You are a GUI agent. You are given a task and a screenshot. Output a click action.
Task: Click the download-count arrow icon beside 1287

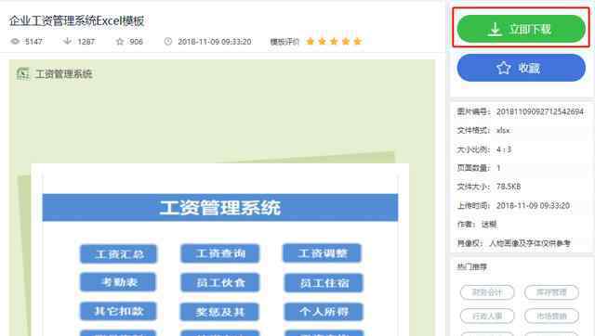pyautogui.click(x=67, y=41)
